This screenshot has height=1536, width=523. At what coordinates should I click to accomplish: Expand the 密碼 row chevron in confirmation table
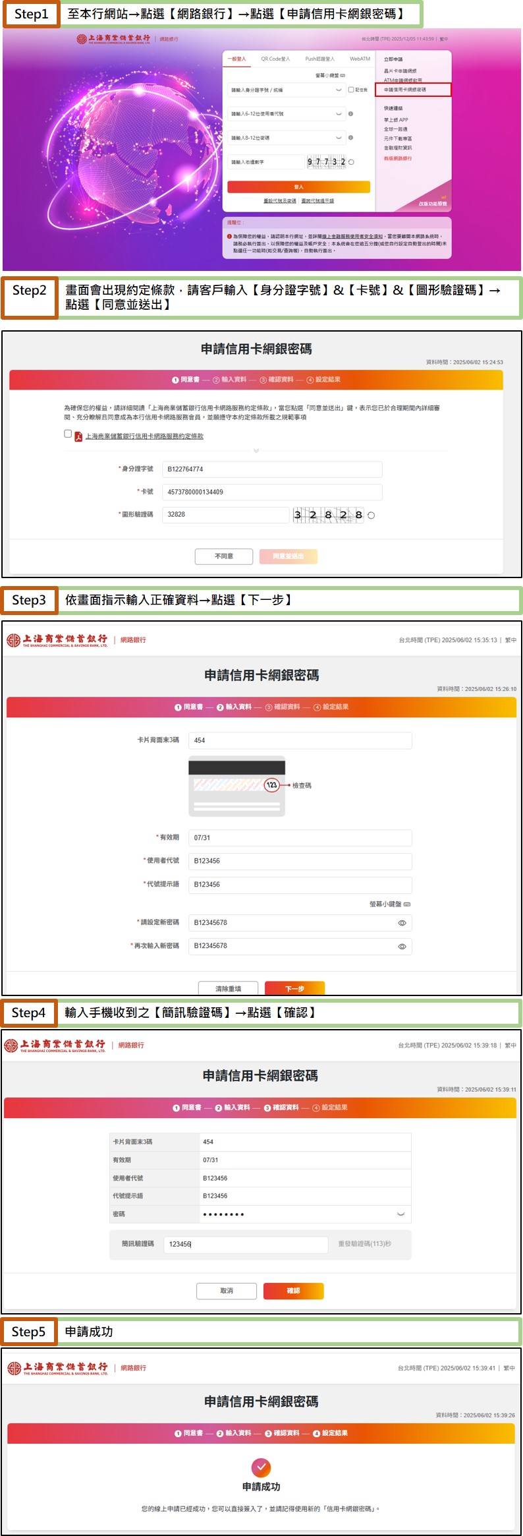(x=401, y=1214)
